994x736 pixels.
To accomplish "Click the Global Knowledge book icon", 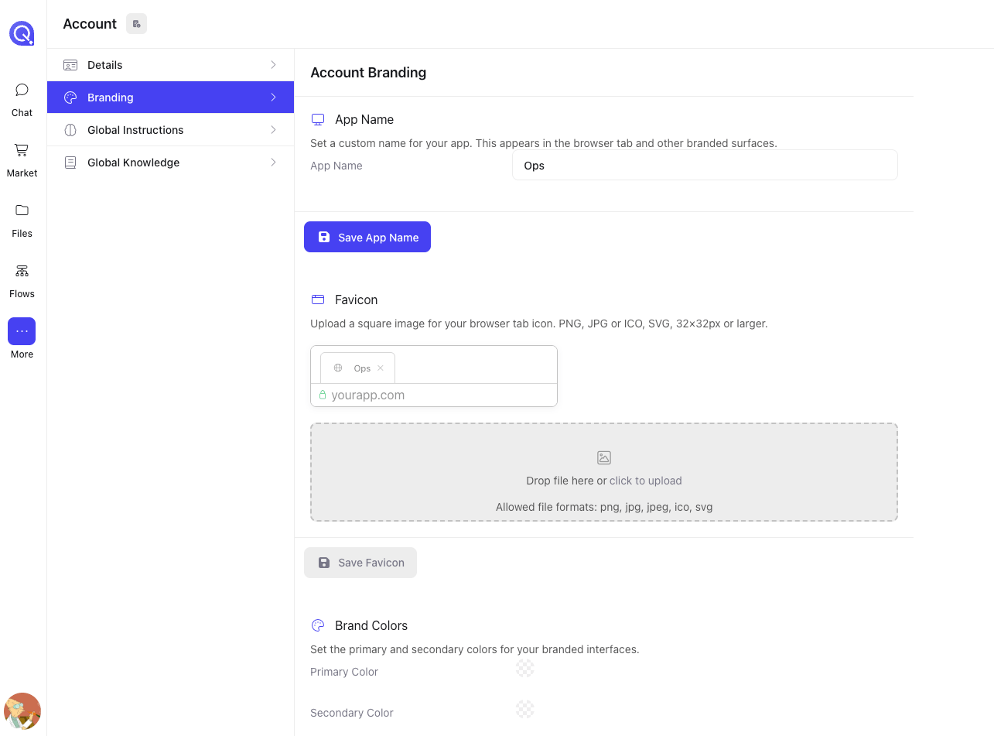I will click(70, 163).
